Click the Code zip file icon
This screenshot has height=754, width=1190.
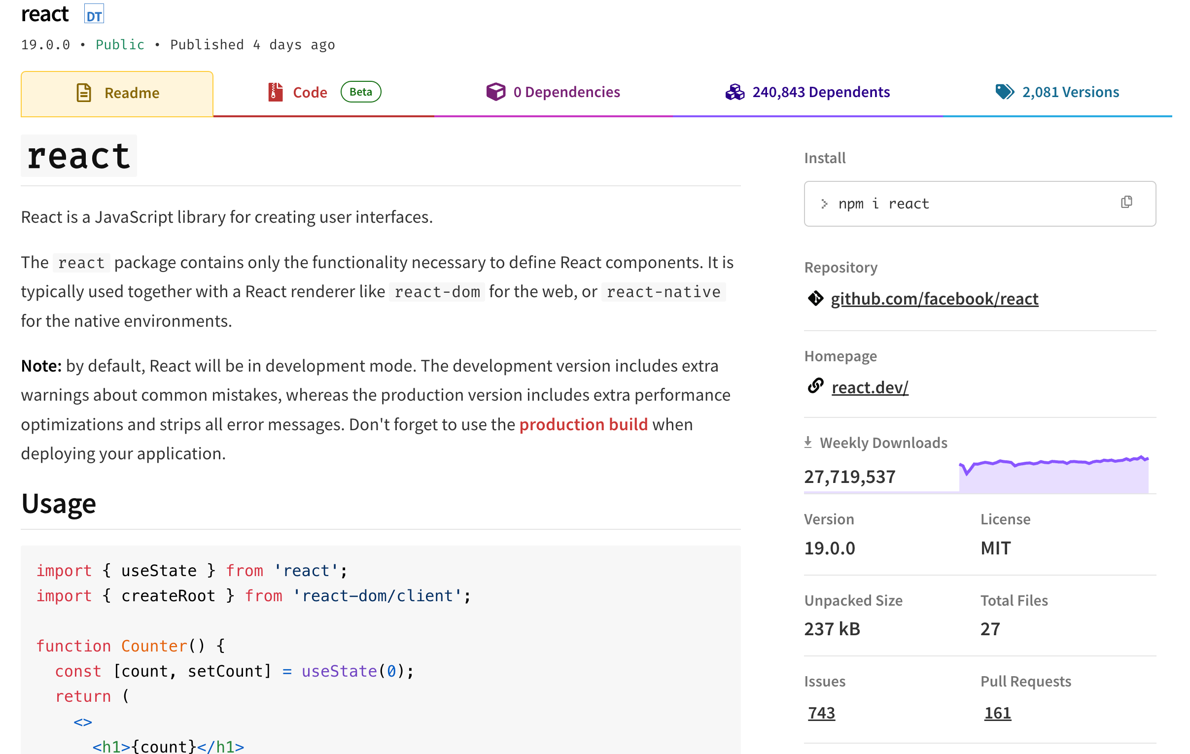(275, 92)
